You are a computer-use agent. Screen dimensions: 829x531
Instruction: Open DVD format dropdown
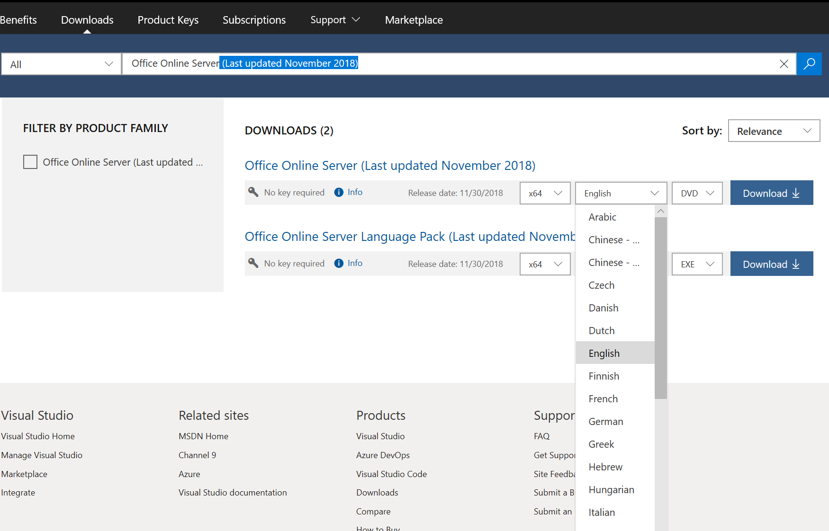[x=697, y=193]
